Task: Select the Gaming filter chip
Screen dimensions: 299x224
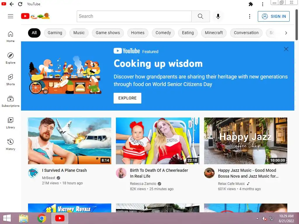Action: (x=55, y=33)
